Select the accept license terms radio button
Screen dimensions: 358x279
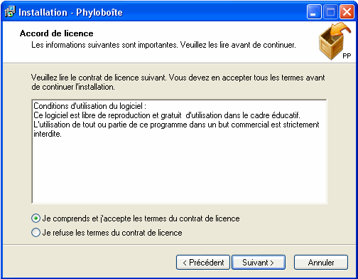(x=36, y=219)
